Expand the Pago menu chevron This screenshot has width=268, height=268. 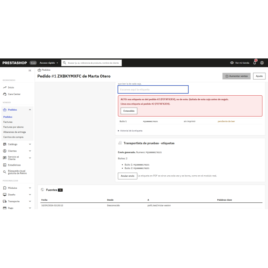click(30, 208)
